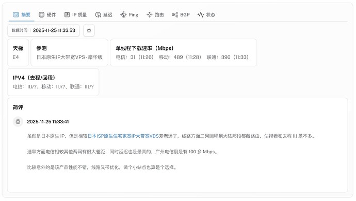356x201 pixels.
Task: Click the 简评 heading
Action: click(x=18, y=107)
